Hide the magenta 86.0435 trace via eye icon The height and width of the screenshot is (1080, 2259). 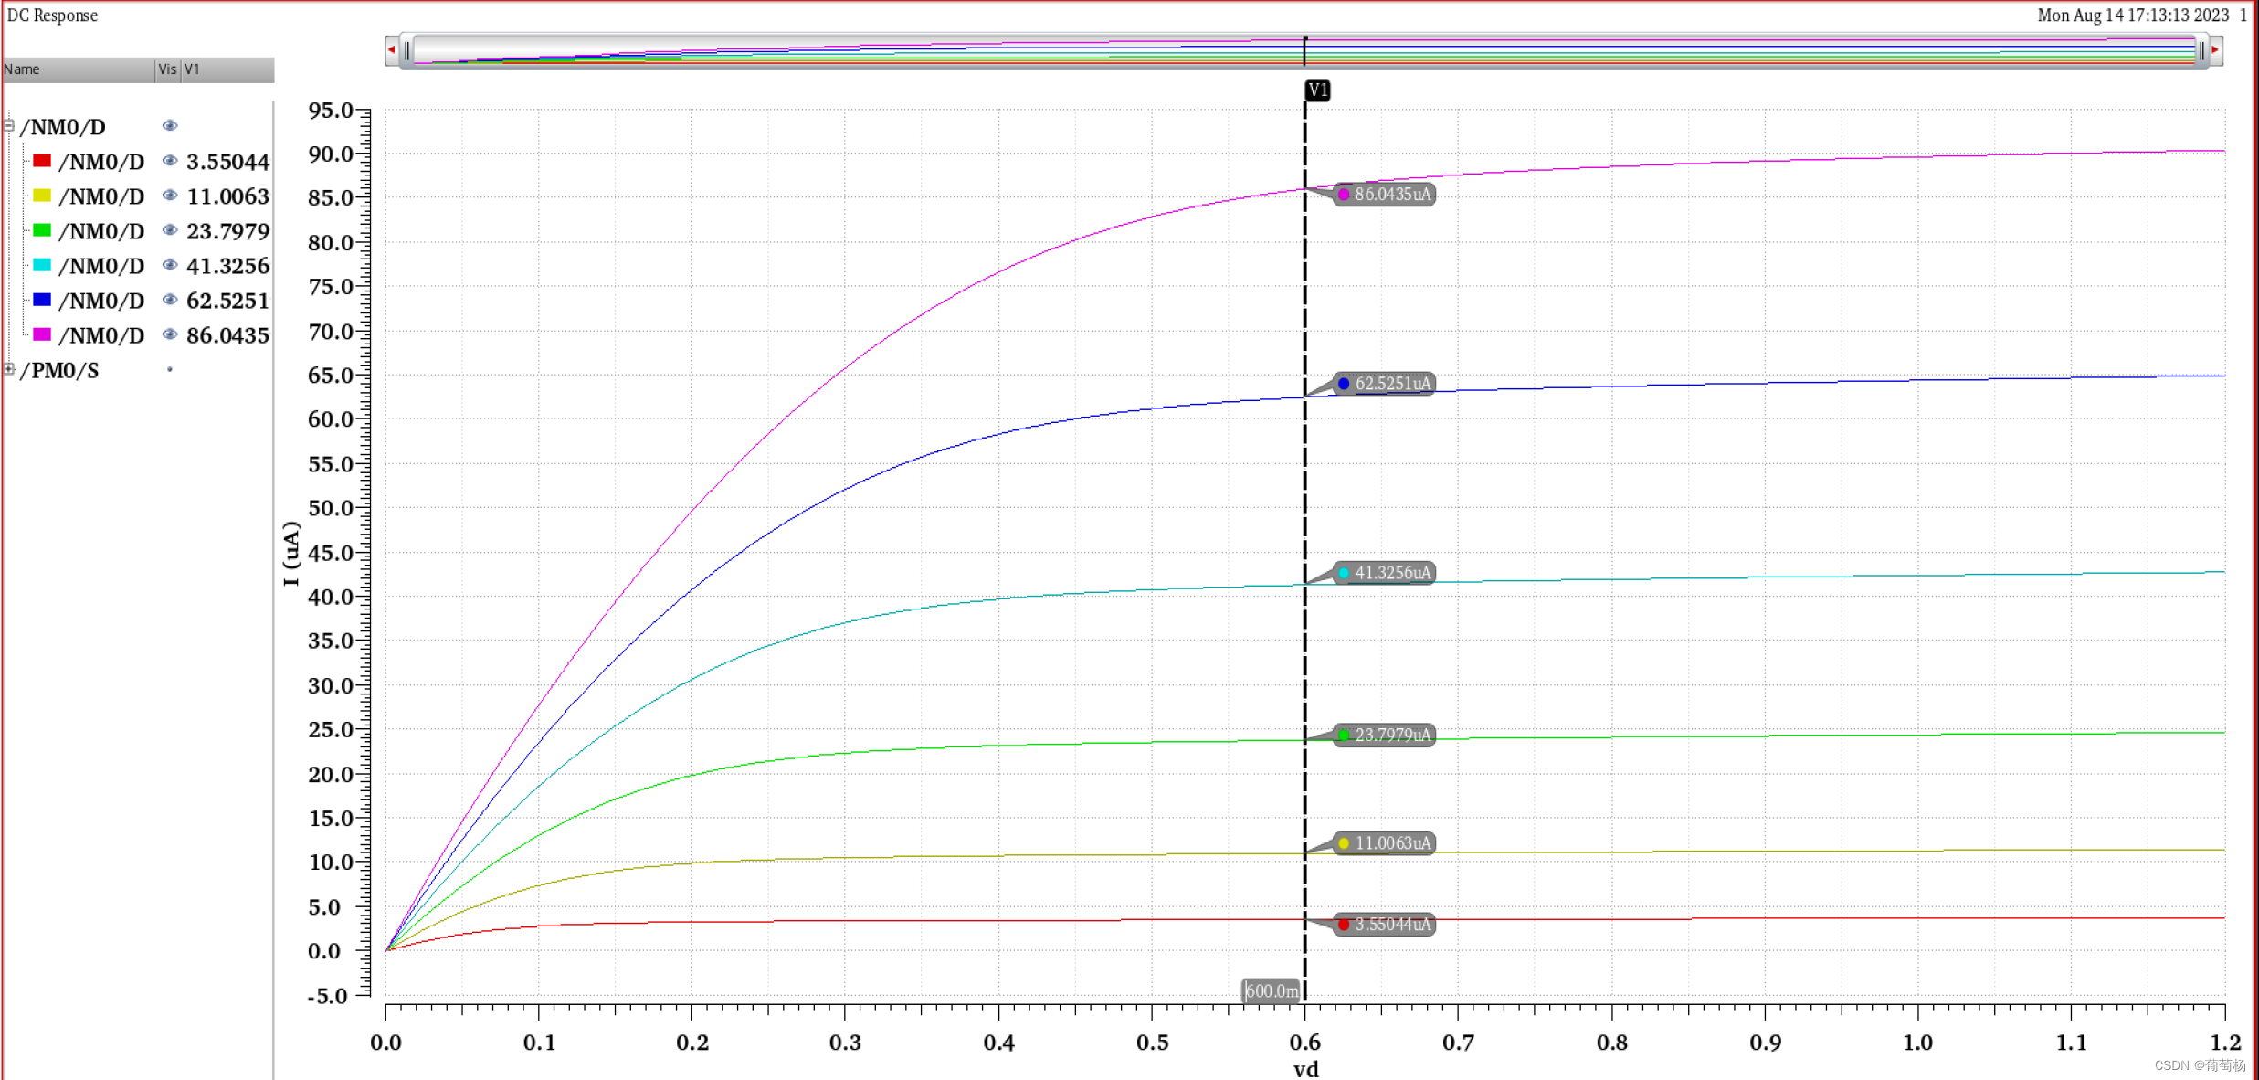[170, 334]
